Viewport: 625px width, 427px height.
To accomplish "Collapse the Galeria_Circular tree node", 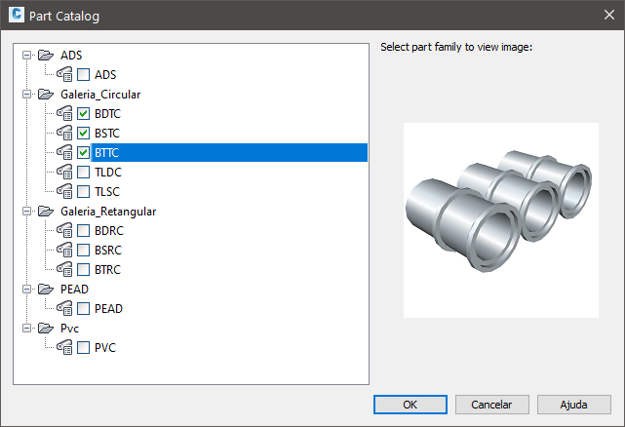I will (x=26, y=95).
